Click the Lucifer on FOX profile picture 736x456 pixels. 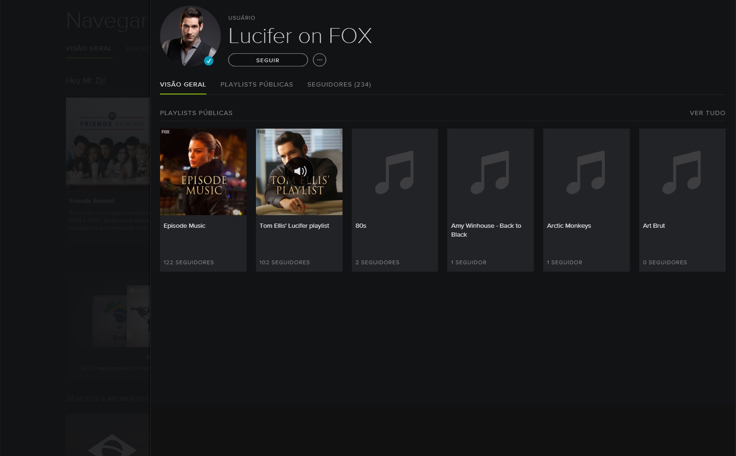pos(190,36)
